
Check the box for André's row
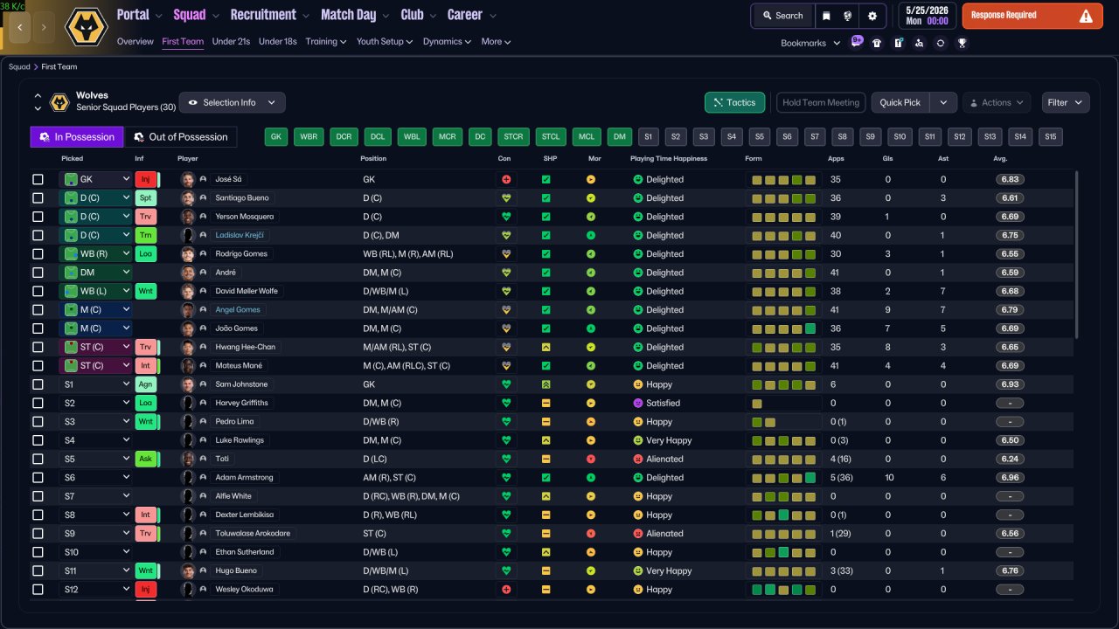38,273
